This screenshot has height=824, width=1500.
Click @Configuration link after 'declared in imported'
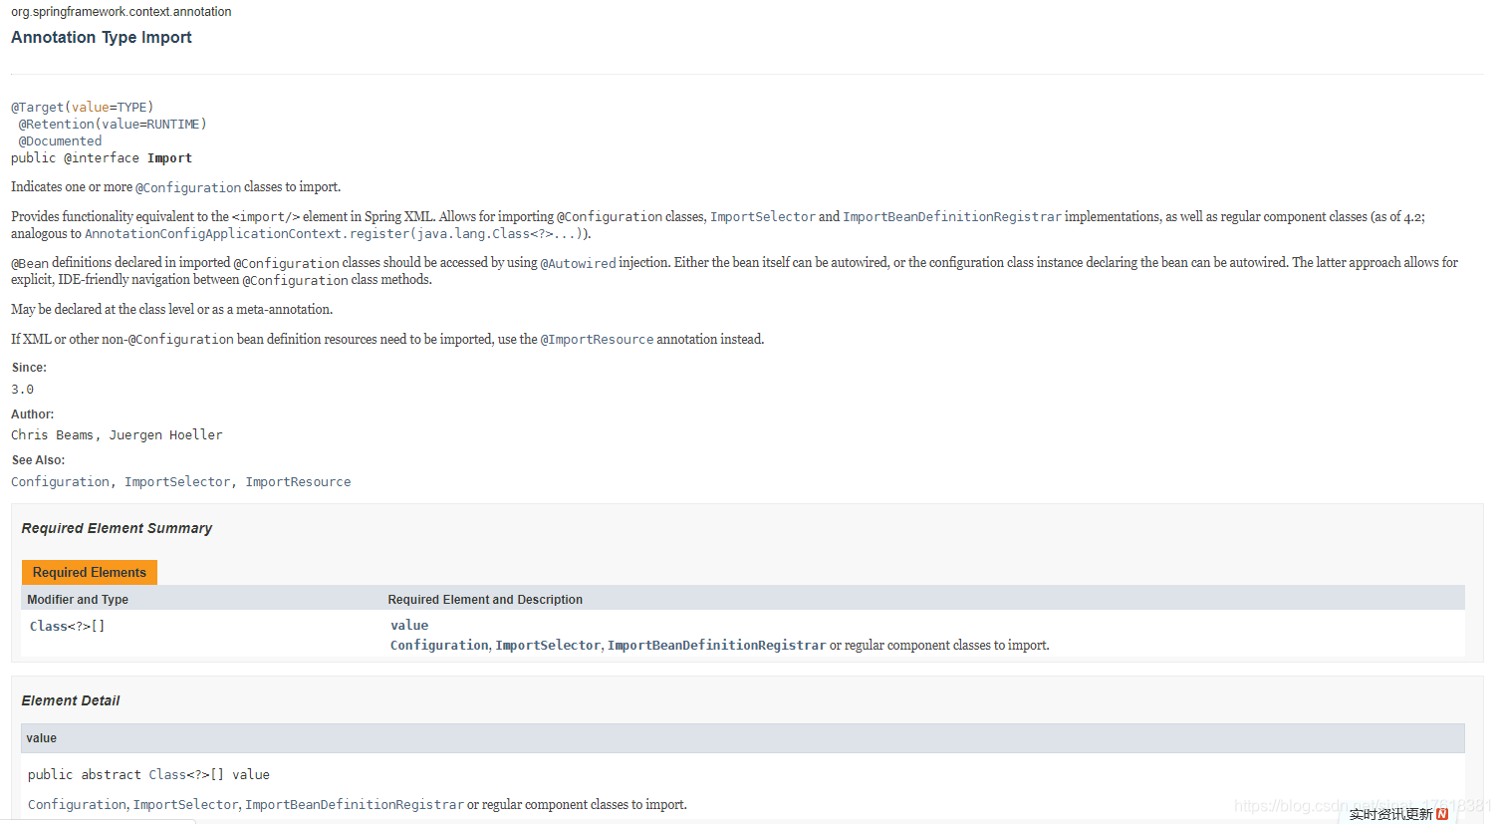click(x=286, y=263)
